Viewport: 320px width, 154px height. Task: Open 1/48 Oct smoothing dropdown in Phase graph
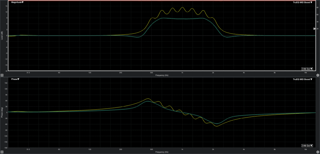307,146
